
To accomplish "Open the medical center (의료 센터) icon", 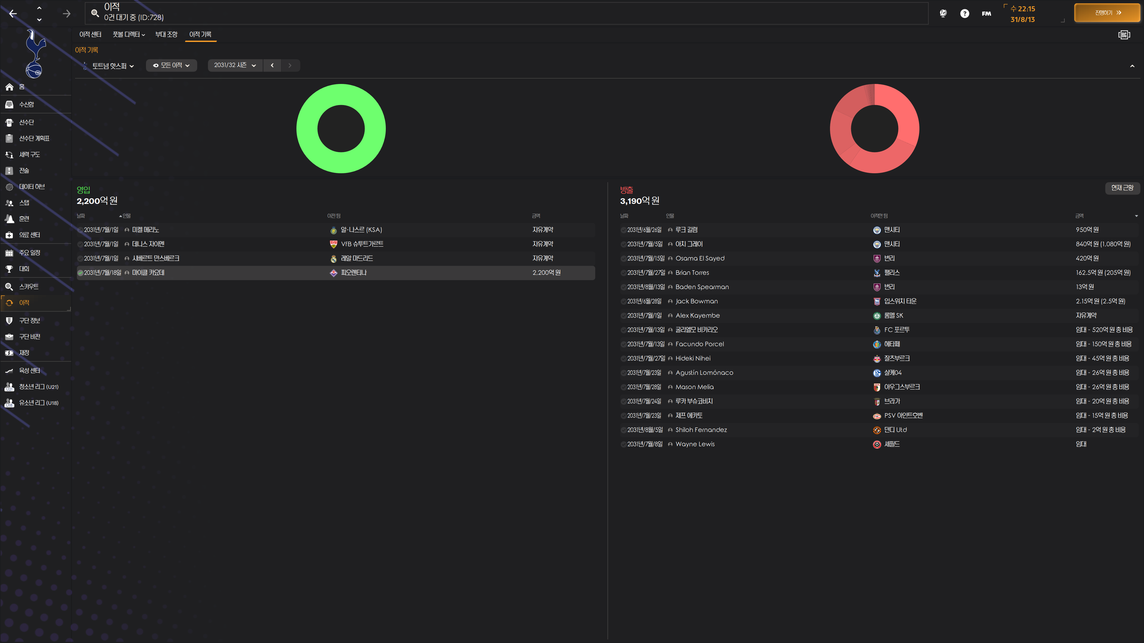I will click(x=9, y=235).
